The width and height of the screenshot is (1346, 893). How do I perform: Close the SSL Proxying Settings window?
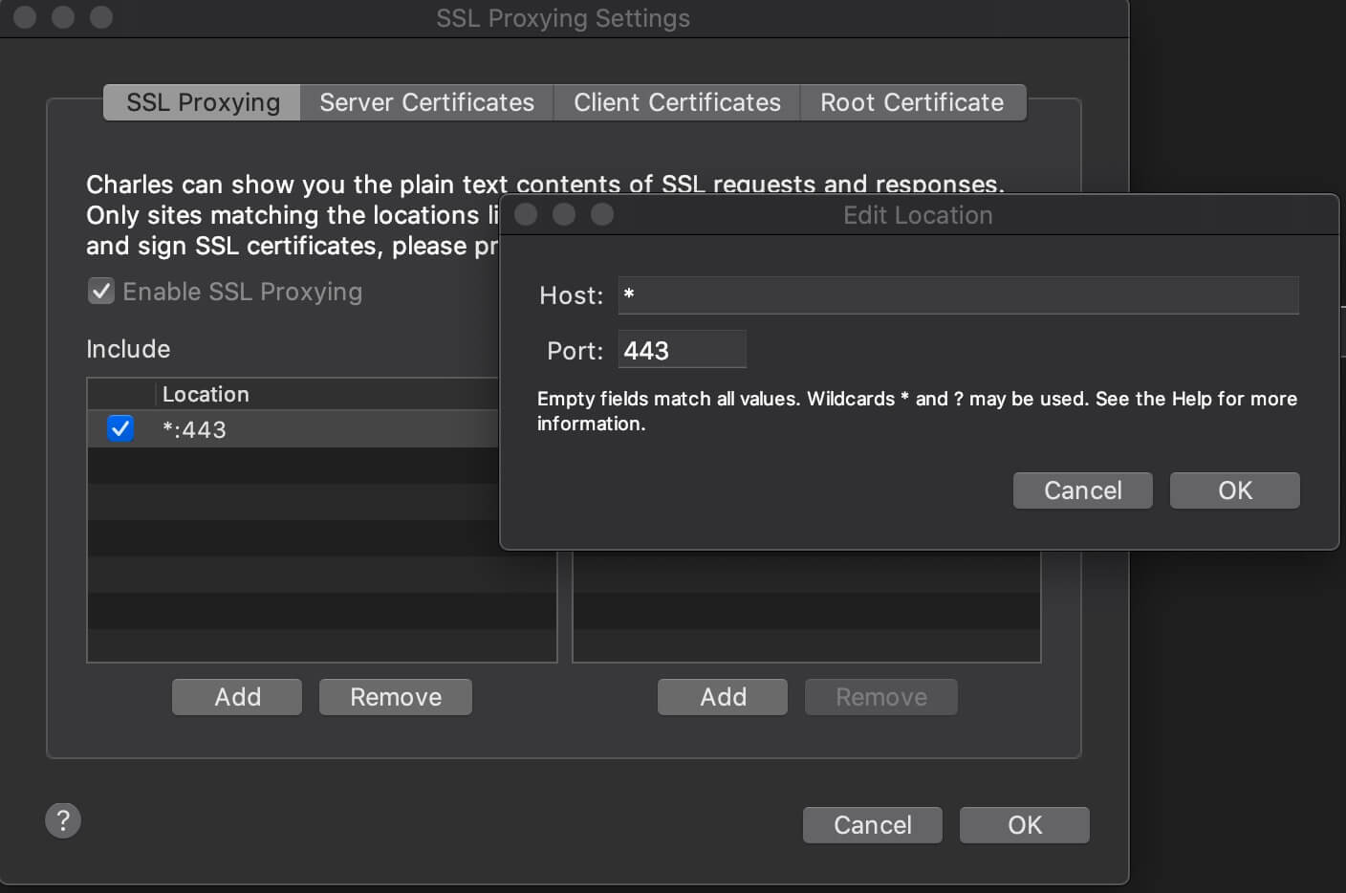(25, 17)
